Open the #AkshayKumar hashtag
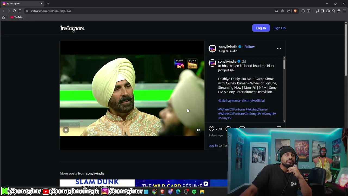The height and width of the screenshot is (196, 348). [257, 109]
